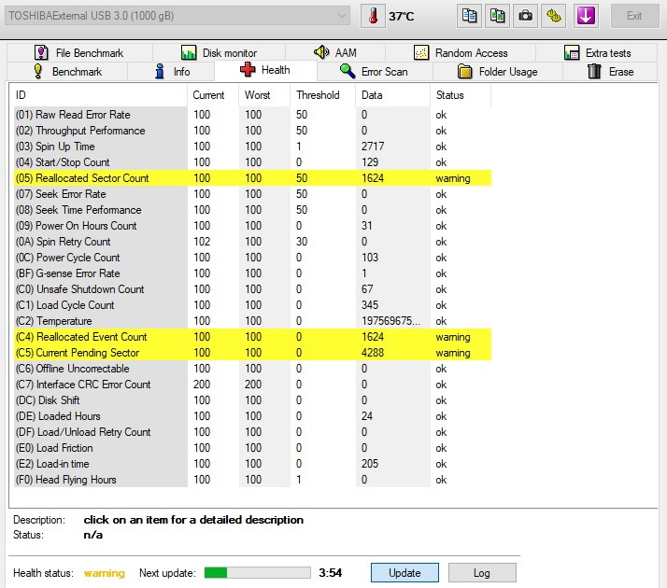Viewport: 667px width, 588px height.
Task: Select the (01) Raw Read Error Rate row
Action: click(x=252, y=115)
